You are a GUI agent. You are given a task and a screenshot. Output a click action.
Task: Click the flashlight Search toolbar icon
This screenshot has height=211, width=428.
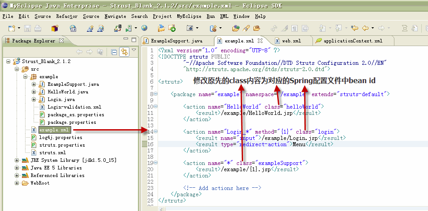tap(246, 28)
